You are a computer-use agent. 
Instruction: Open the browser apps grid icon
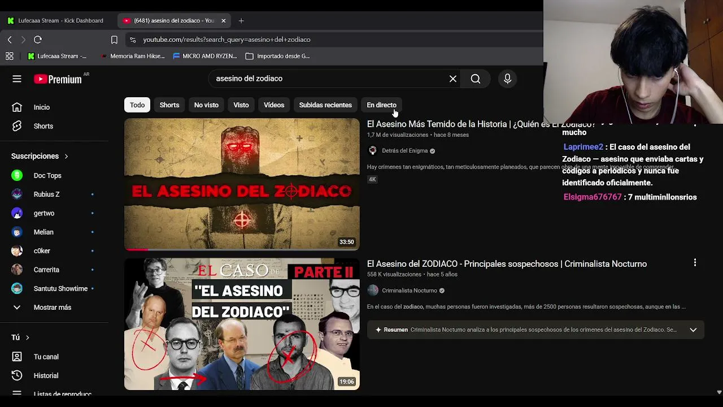[10, 56]
